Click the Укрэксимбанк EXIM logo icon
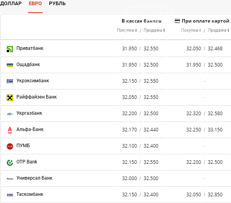The image size is (231, 203). [10, 82]
